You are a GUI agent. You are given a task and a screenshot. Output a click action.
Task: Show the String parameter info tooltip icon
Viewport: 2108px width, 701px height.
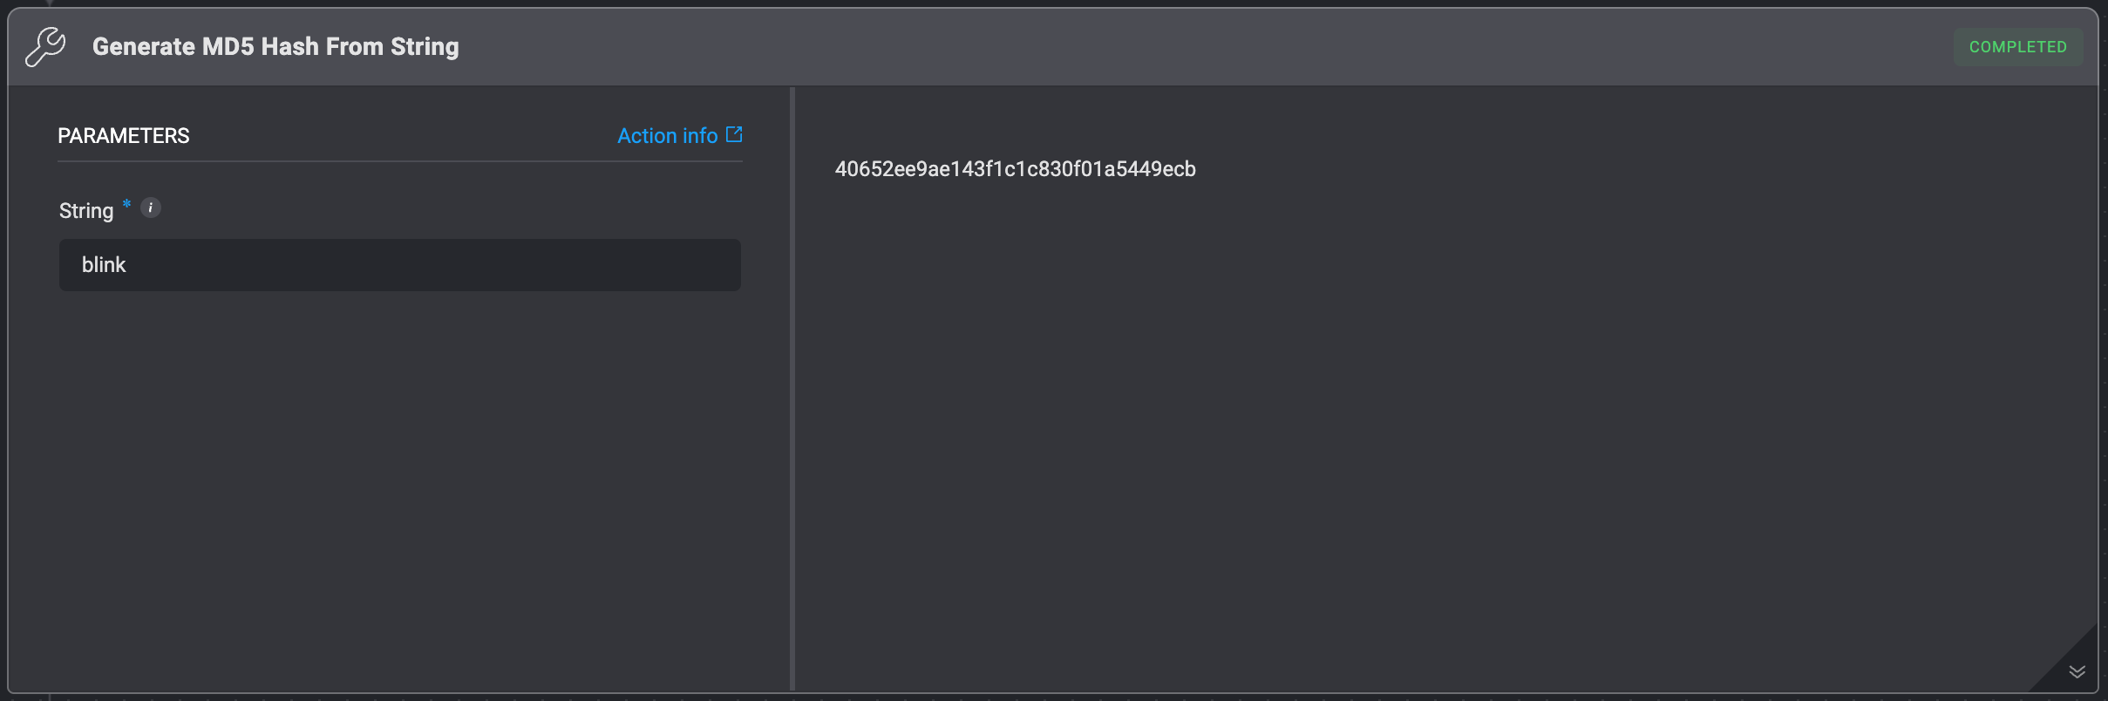coord(151,208)
